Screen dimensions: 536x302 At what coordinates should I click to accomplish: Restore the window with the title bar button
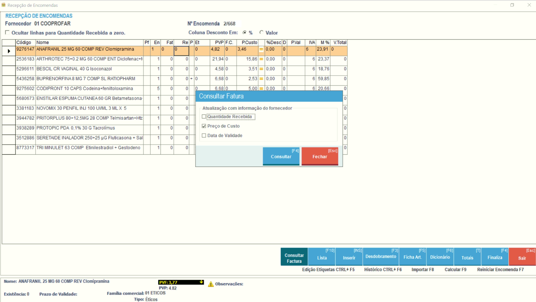pyautogui.click(x=512, y=5)
